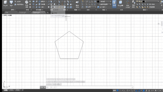Expand the Layers panel title arrow

click(x=147, y=10)
